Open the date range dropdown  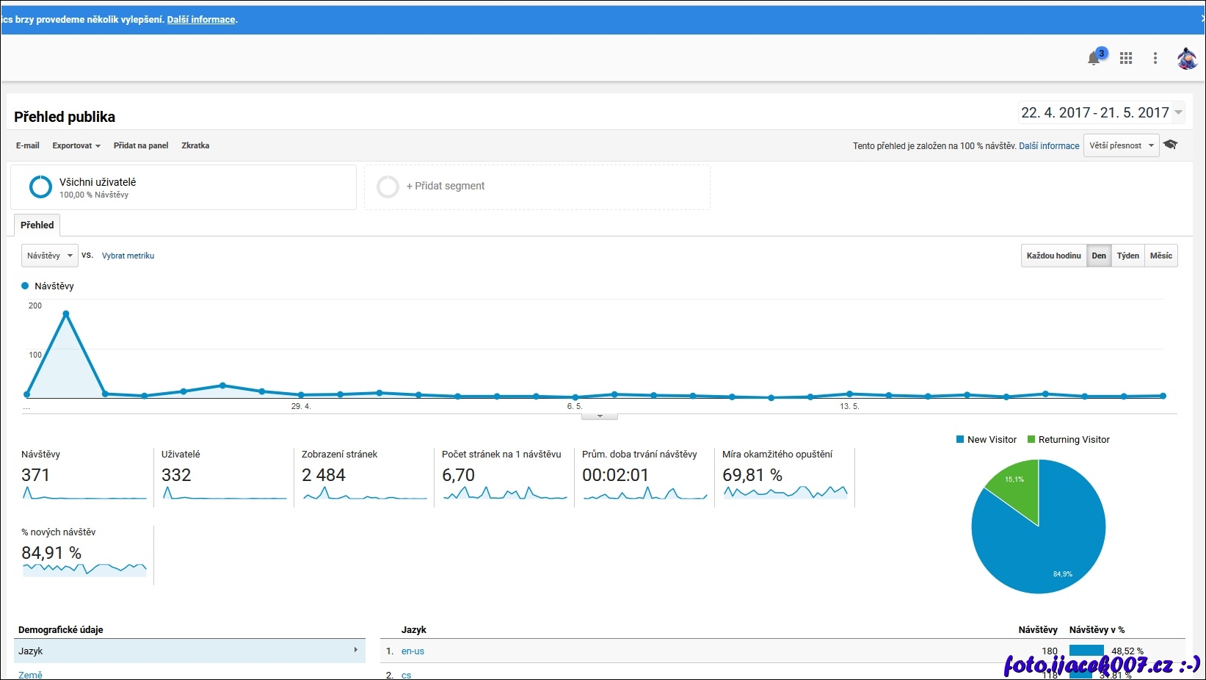[1101, 112]
